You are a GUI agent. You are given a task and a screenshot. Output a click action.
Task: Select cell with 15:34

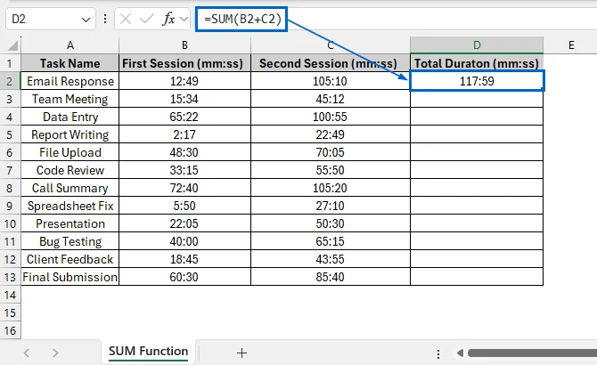tap(184, 99)
